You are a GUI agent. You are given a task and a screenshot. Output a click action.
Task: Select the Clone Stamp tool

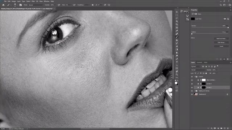point(177,40)
